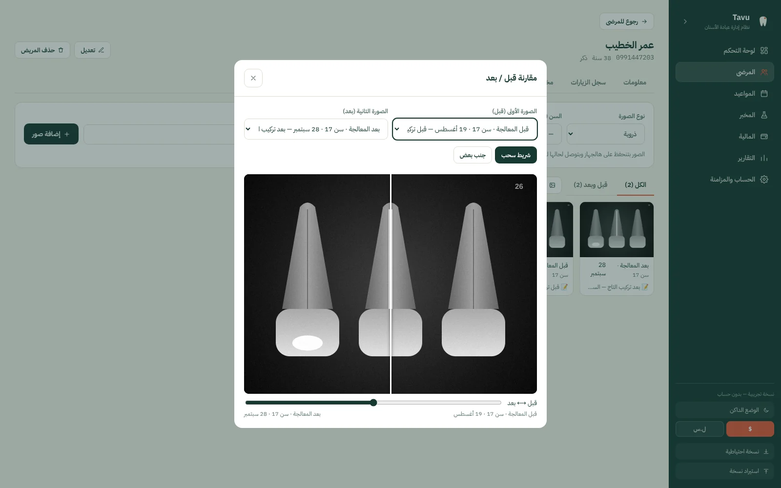Click the lab flask icon
Screen dimensions: 781x488
[x=764, y=115]
